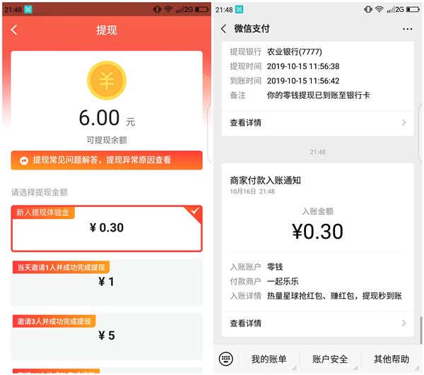
Task: Tap the checkmark on selected ¥0.30 card
Action: pyautogui.click(x=196, y=211)
